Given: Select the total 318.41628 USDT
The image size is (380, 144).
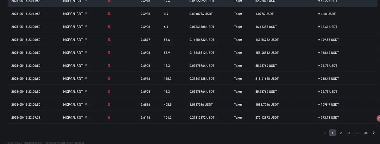Looking at the screenshot, I should (x=267, y=78).
